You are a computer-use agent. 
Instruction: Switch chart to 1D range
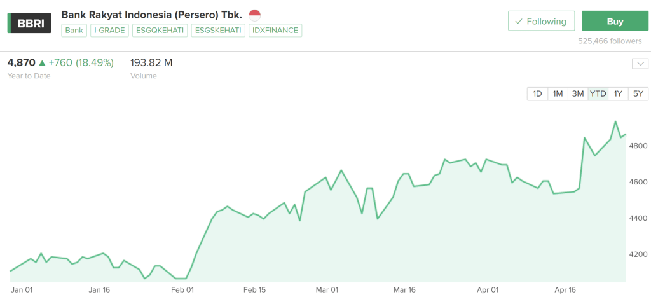(537, 93)
